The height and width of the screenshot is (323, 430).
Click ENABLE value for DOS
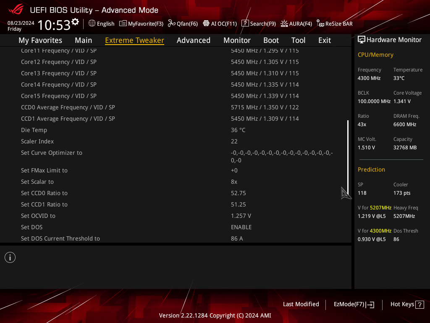pyautogui.click(x=241, y=227)
